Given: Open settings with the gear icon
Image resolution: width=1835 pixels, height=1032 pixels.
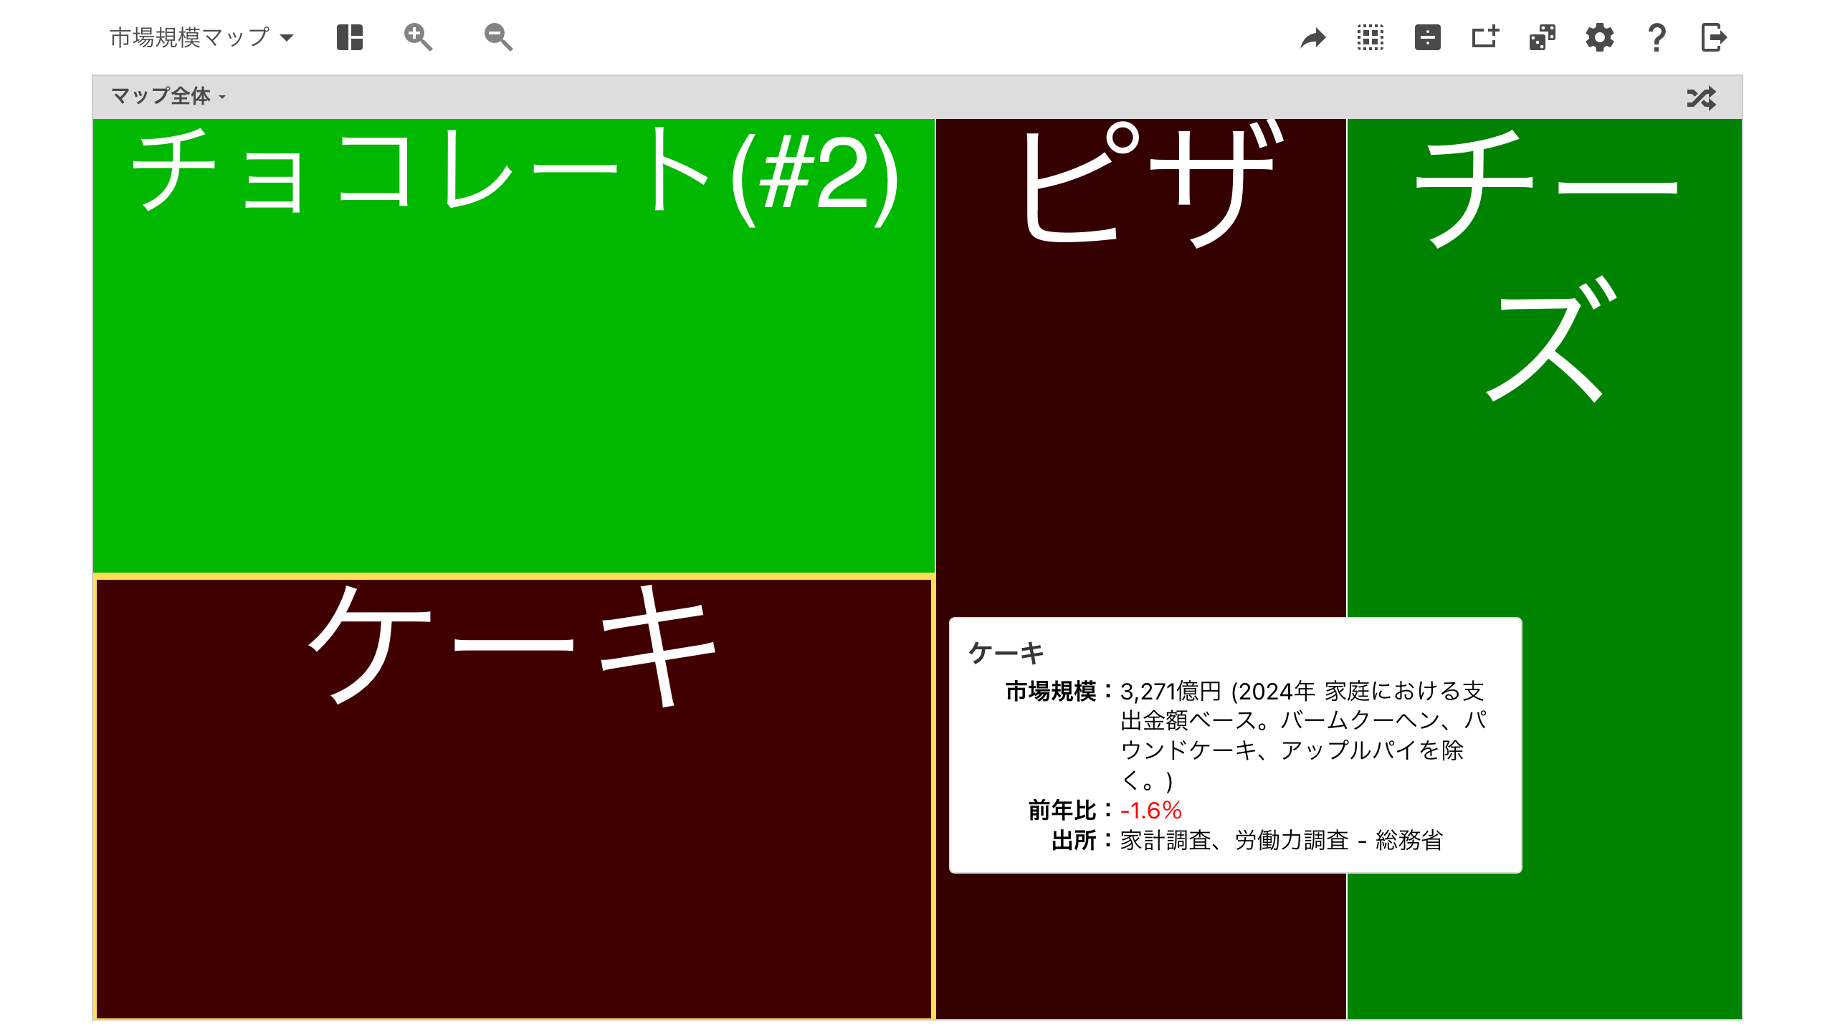Looking at the screenshot, I should (x=1600, y=37).
